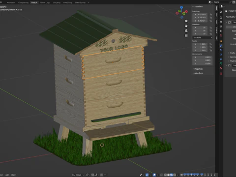Open the Material properties tab icon
Image resolution: width=236 pixels, height=177 pixels.
221,68
